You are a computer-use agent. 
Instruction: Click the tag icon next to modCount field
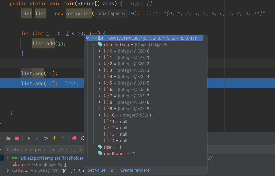point(100,153)
